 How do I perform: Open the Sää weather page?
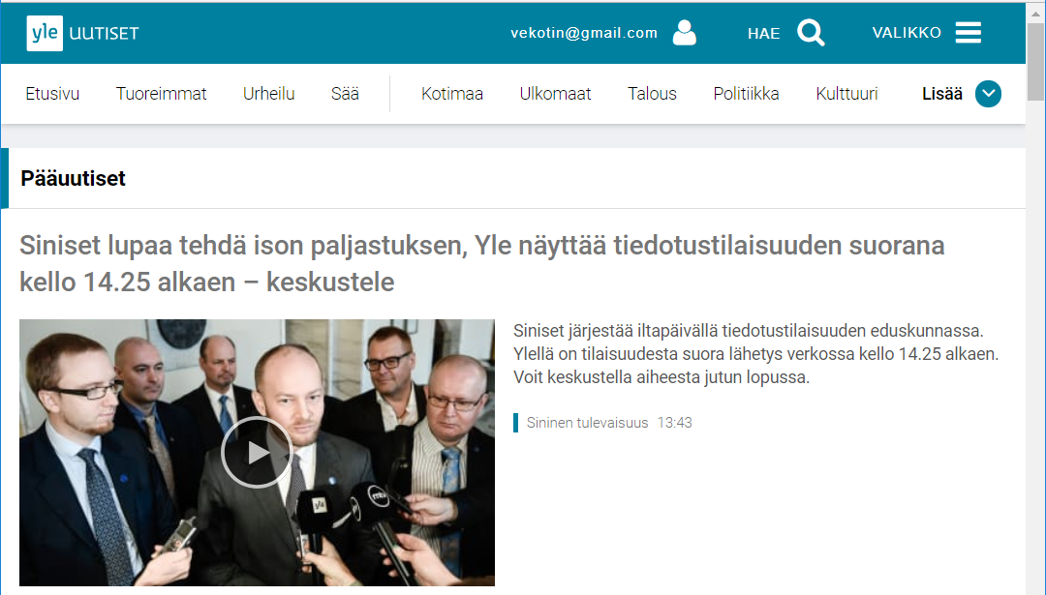345,94
